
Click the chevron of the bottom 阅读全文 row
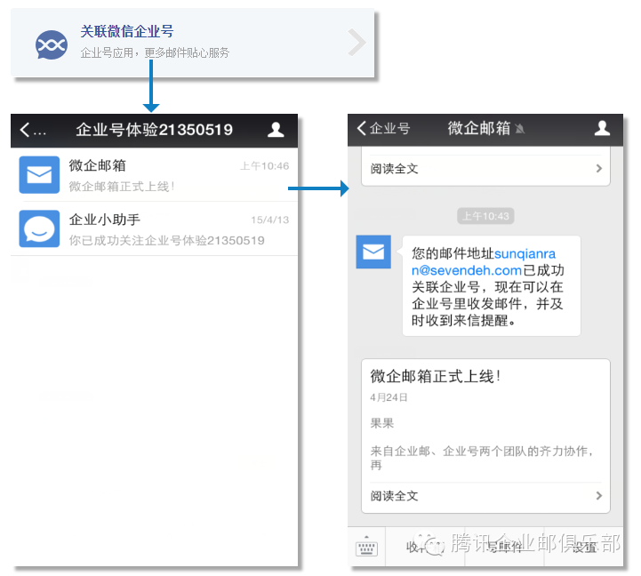pyautogui.click(x=599, y=496)
